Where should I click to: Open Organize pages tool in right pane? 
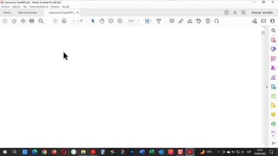tap(273, 59)
